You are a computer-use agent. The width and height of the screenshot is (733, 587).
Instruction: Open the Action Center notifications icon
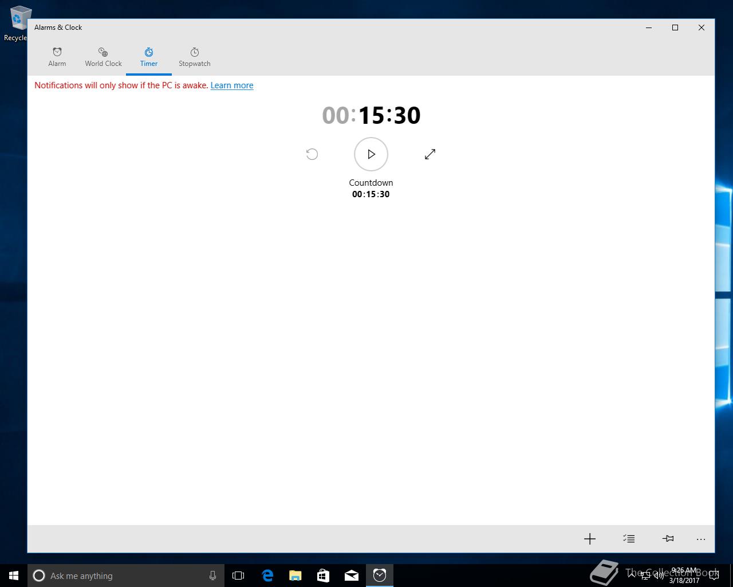(x=714, y=576)
